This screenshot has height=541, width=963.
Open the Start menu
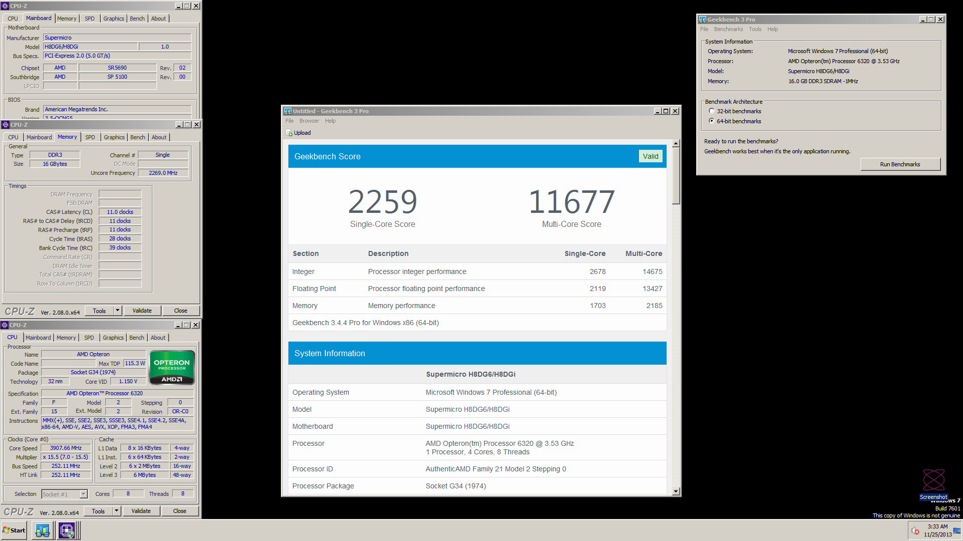point(14,530)
